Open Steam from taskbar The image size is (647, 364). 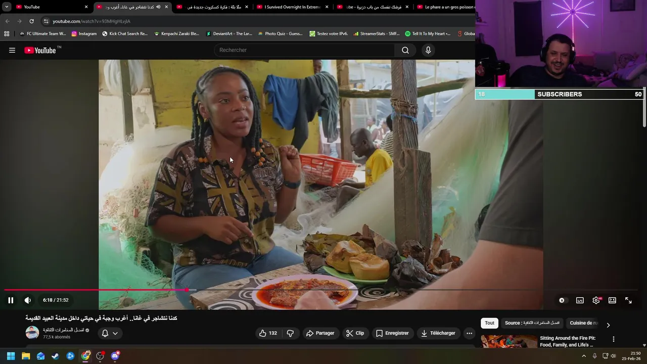tap(56, 356)
